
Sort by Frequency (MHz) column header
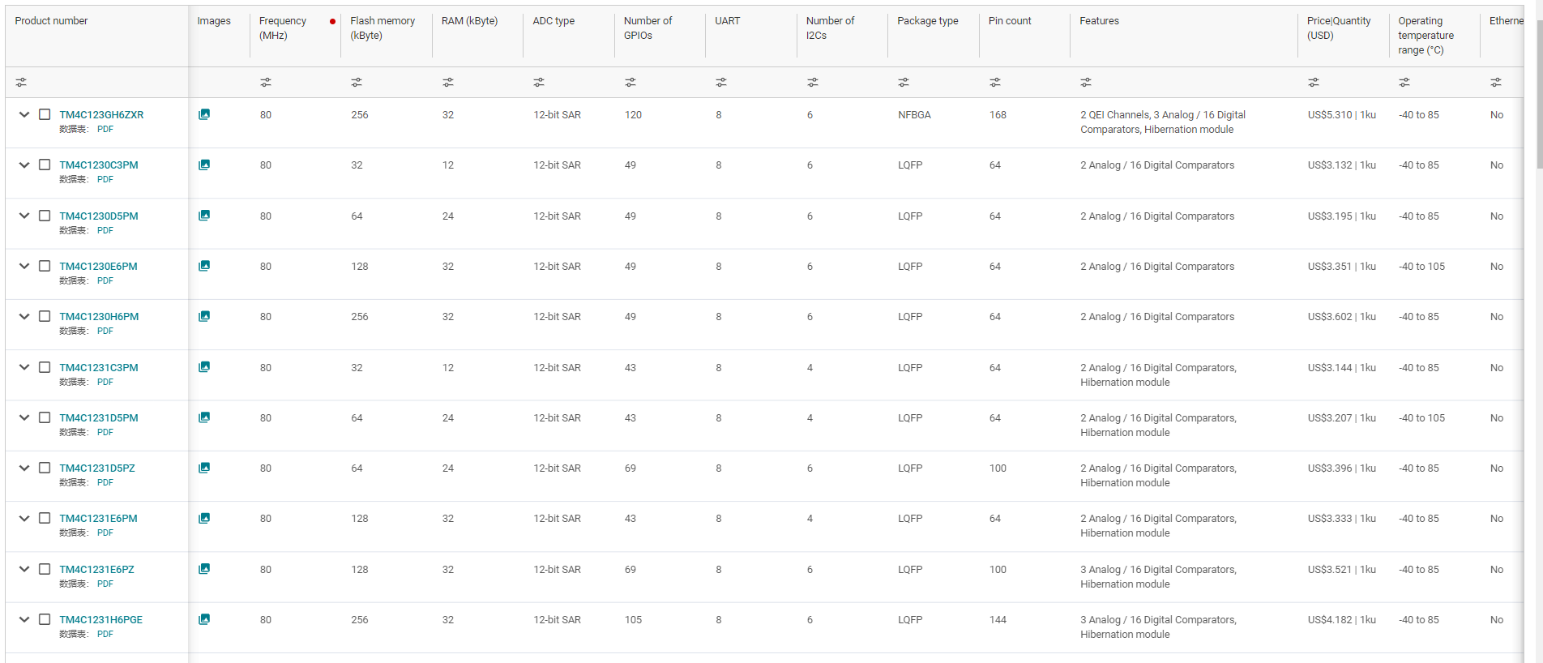283,28
